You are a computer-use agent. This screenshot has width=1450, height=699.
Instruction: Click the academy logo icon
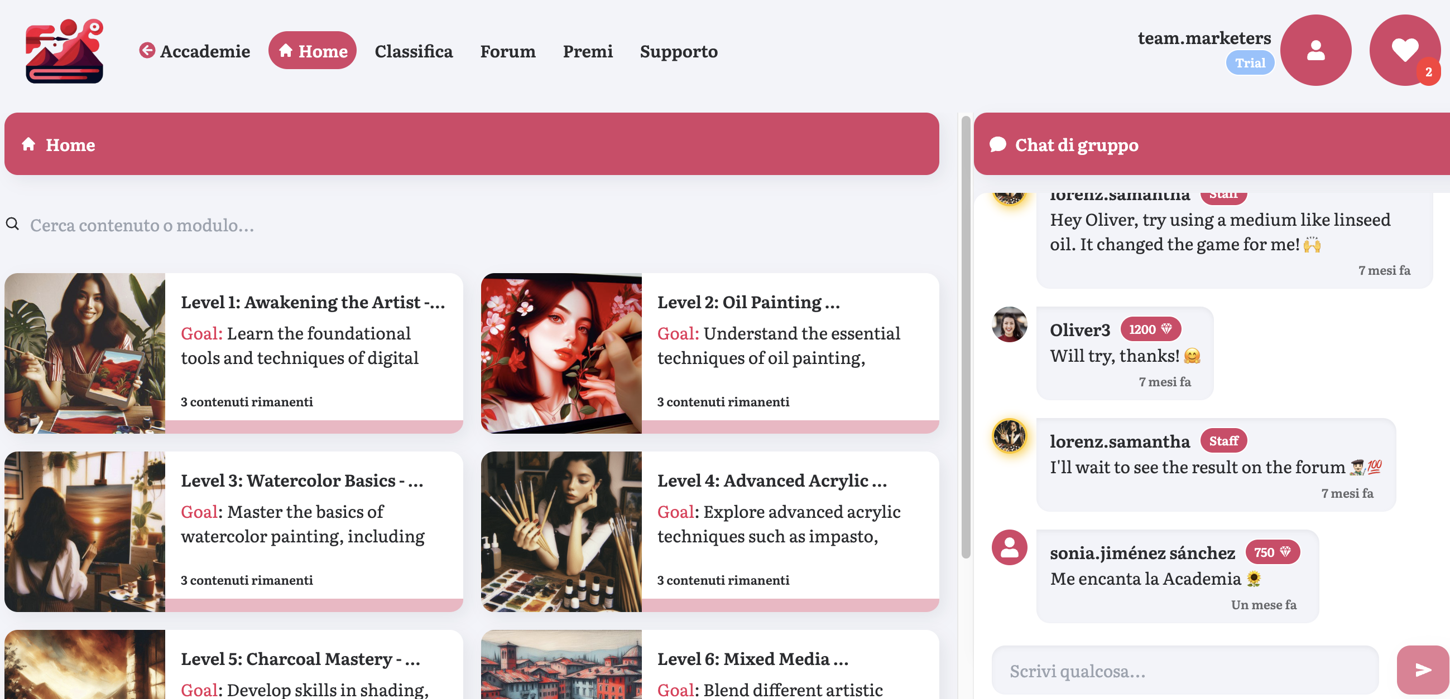click(x=64, y=51)
